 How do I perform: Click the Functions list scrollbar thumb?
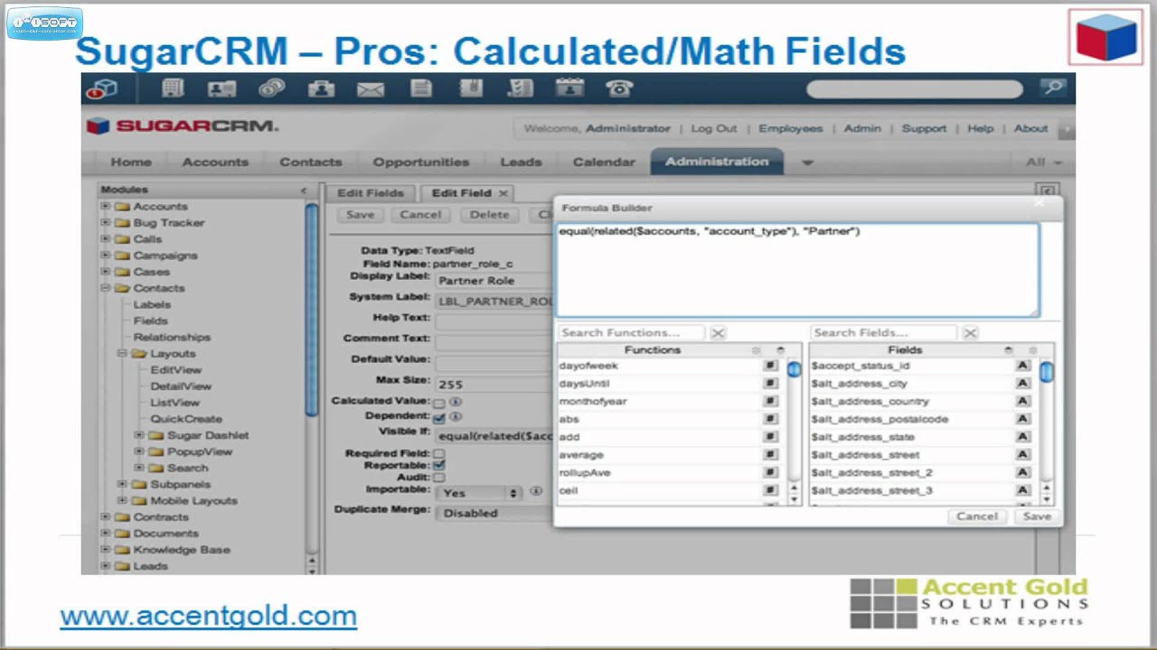click(794, 369)
